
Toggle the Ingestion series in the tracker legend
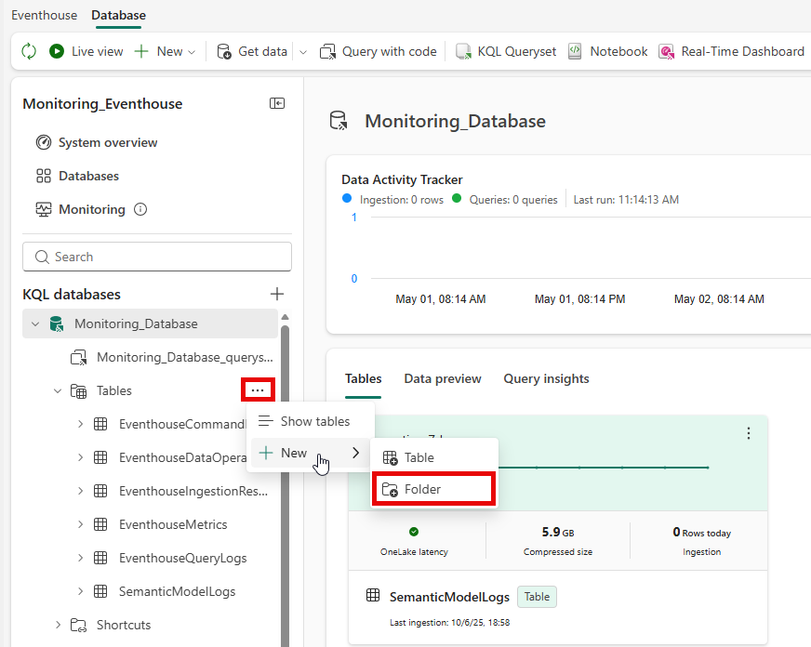(393, 200)
